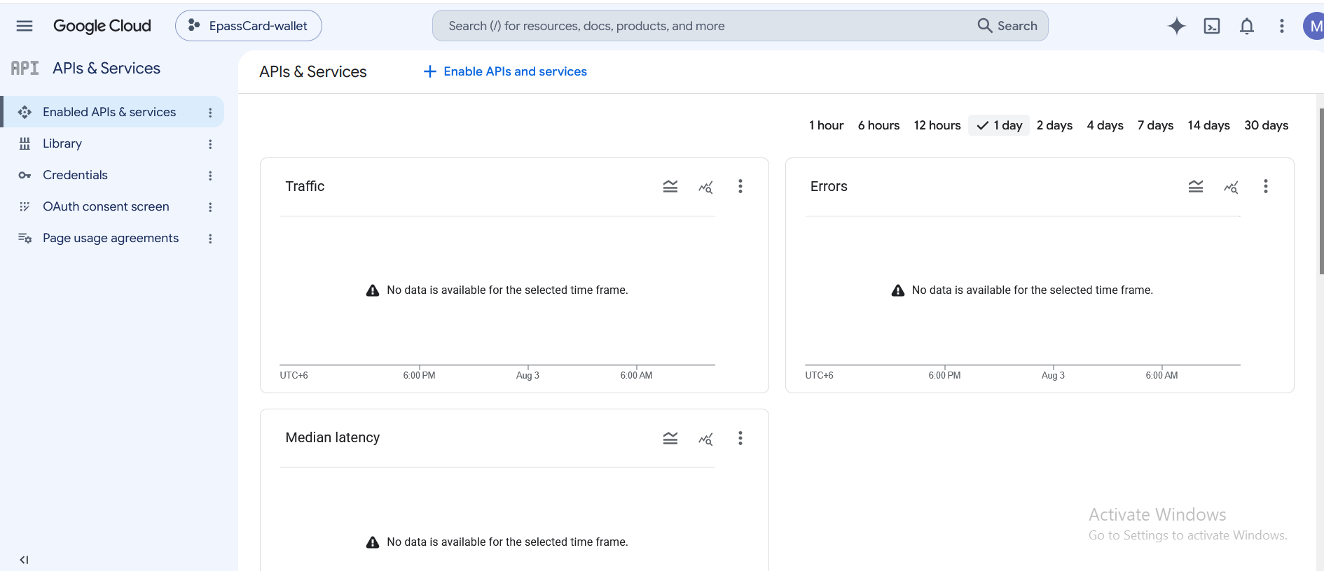The width and height of the screenshot is (1324, 571).
Task: Open the Gemini AI sparkle assistant
Action: point(1177,26)
